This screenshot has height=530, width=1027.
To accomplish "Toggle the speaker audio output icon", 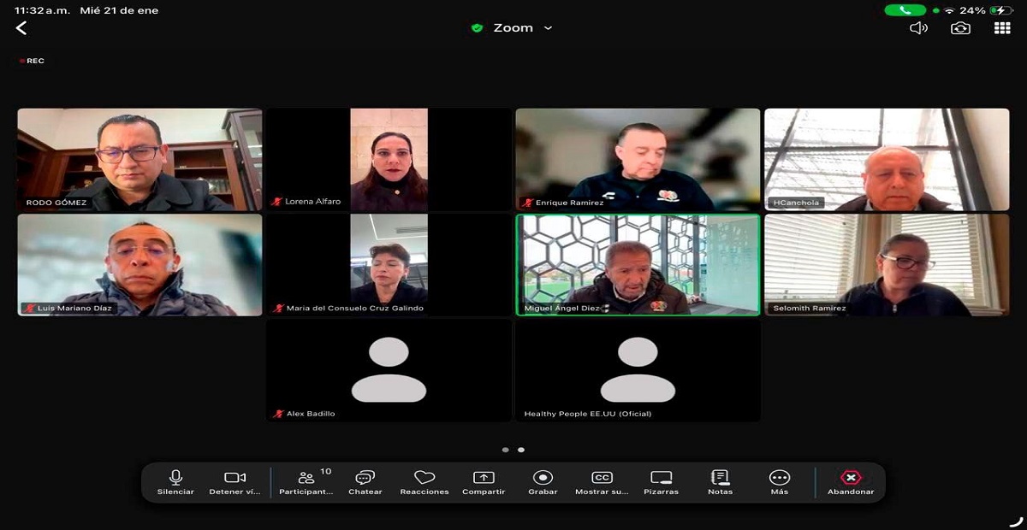I will click(918, 28).
